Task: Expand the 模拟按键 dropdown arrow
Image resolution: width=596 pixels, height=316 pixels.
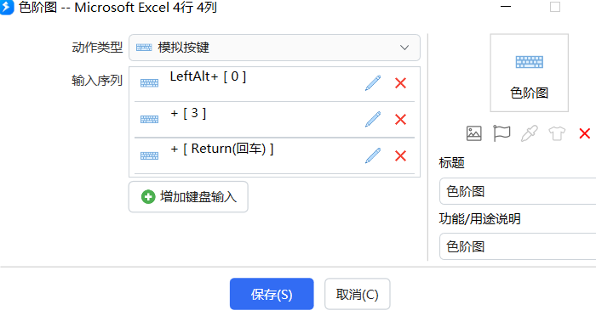Action: tap(404, 48)
